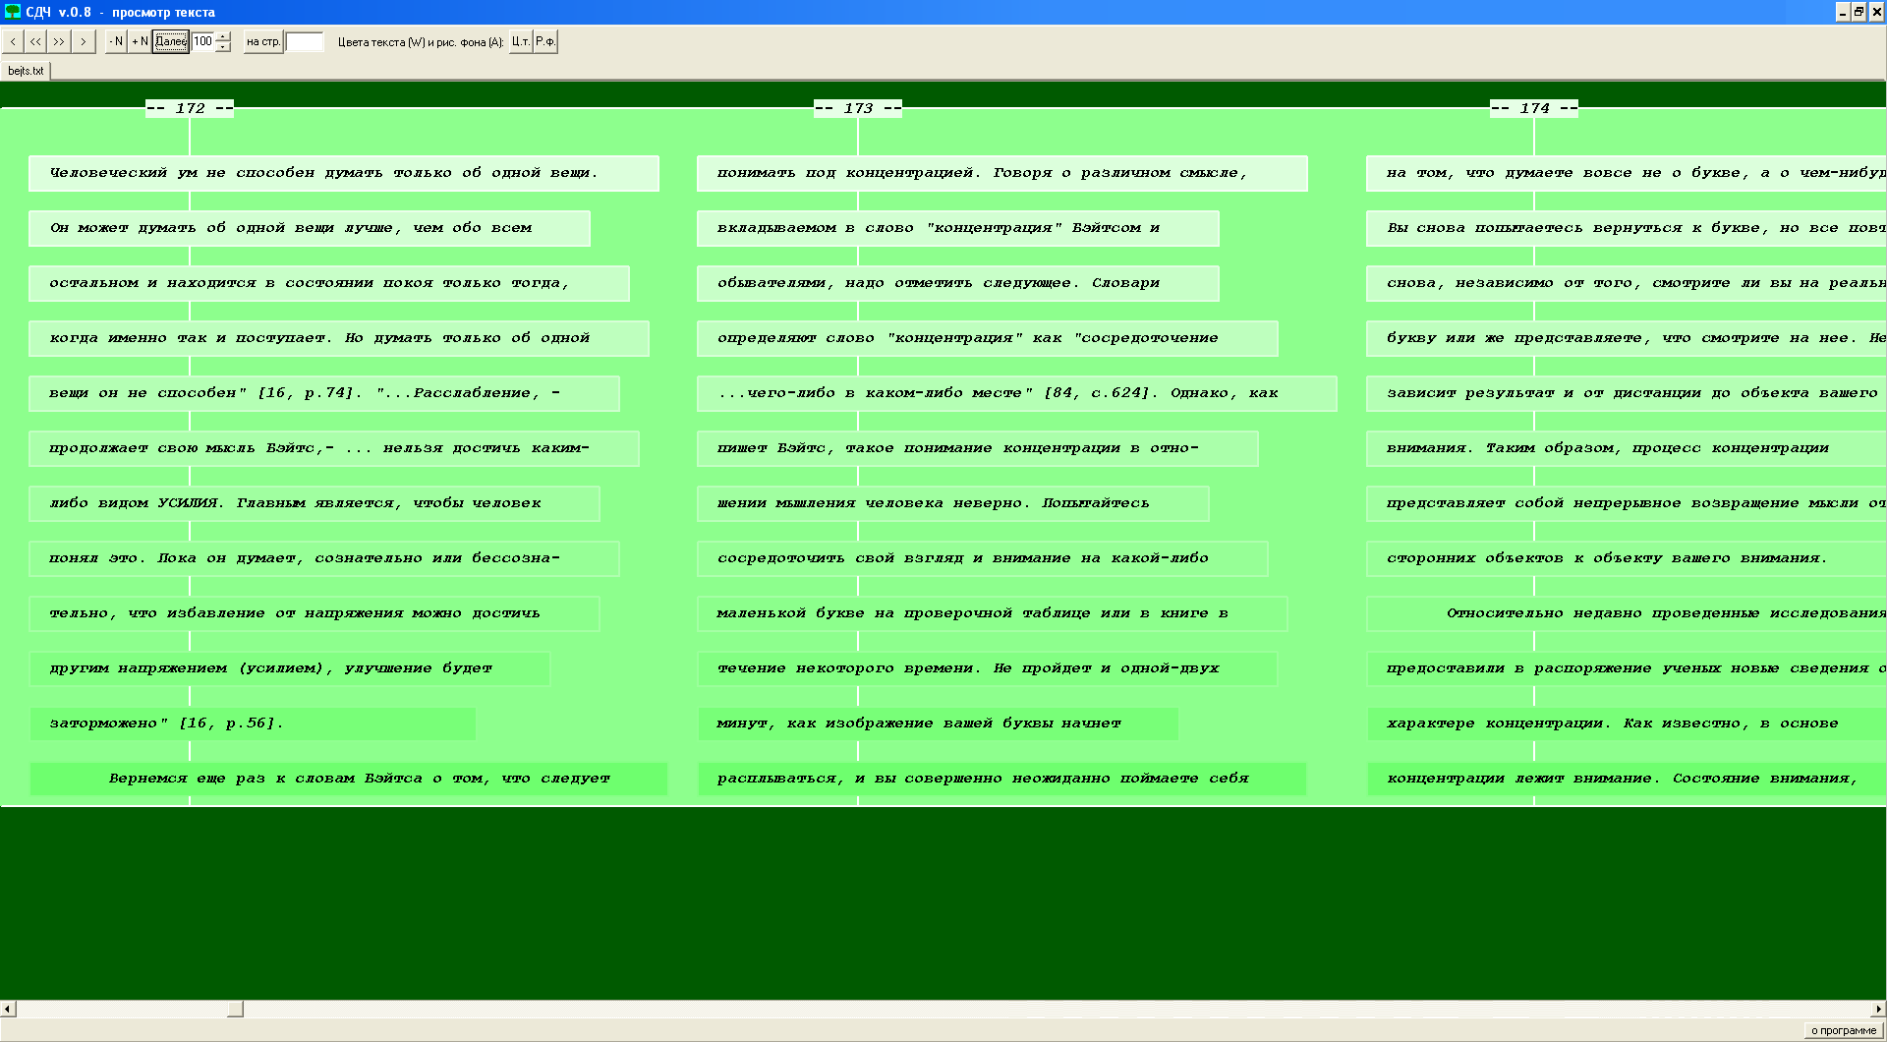Open the "о программе" about button
Viewport: 1887px width, 1042px height.
pos(1843,1030)
